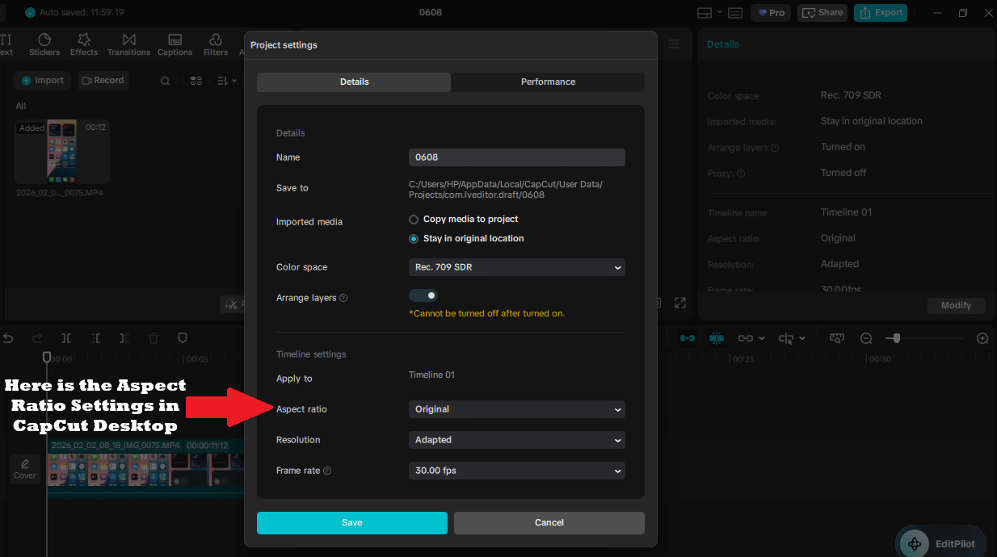Split the clip at playhead

(x=66, y=338)
